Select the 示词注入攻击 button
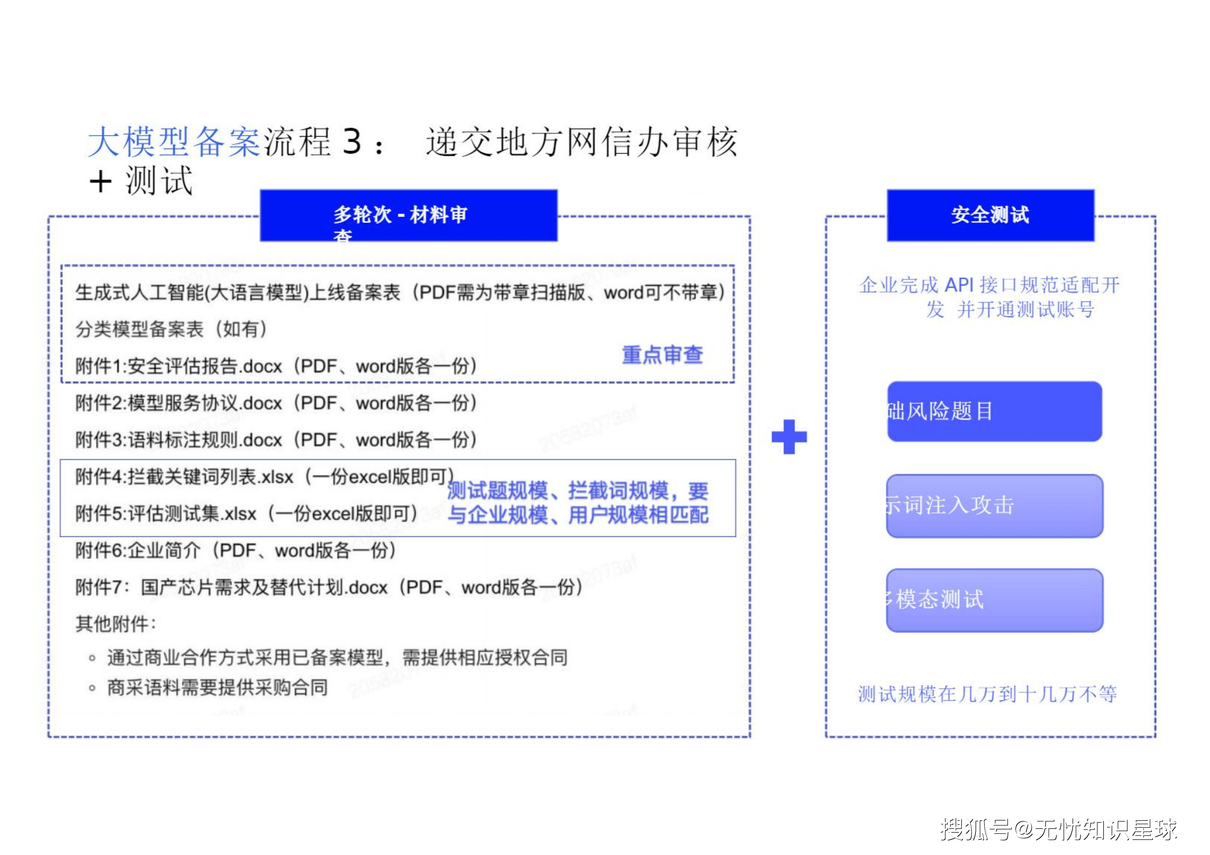Image resolution: width=1210 pixels, height=855 pixels. 994,506
